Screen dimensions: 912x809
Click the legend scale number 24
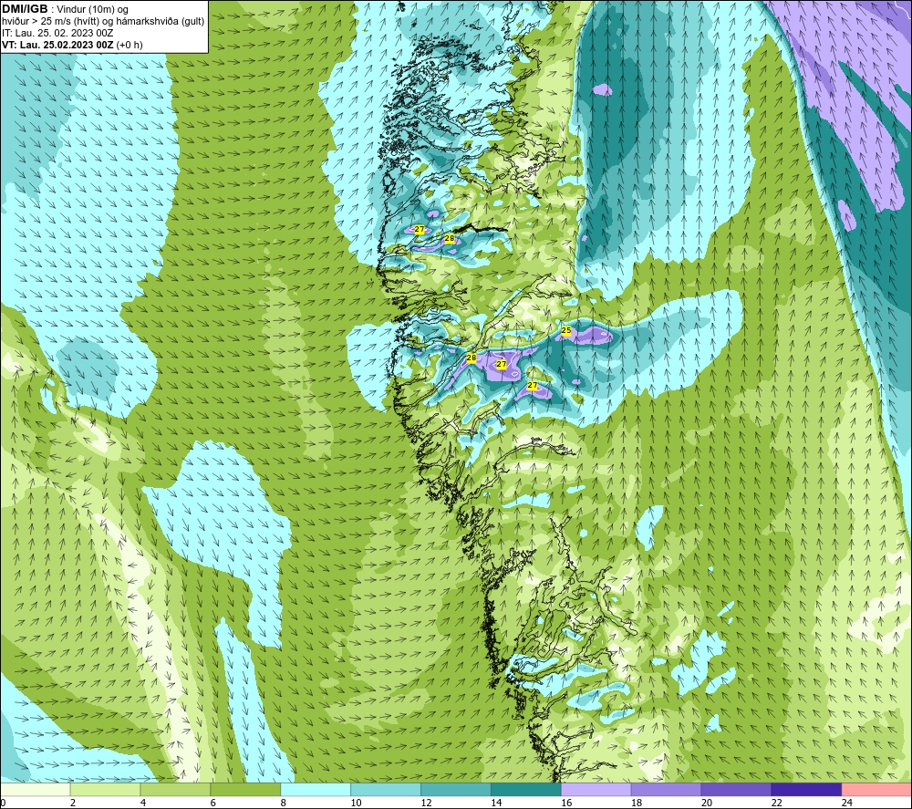[847, 803]
